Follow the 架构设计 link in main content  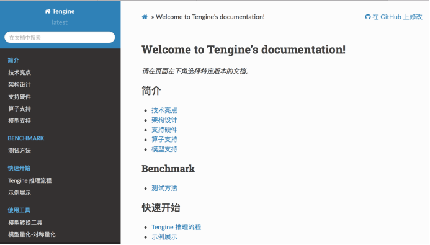[164, 120]
